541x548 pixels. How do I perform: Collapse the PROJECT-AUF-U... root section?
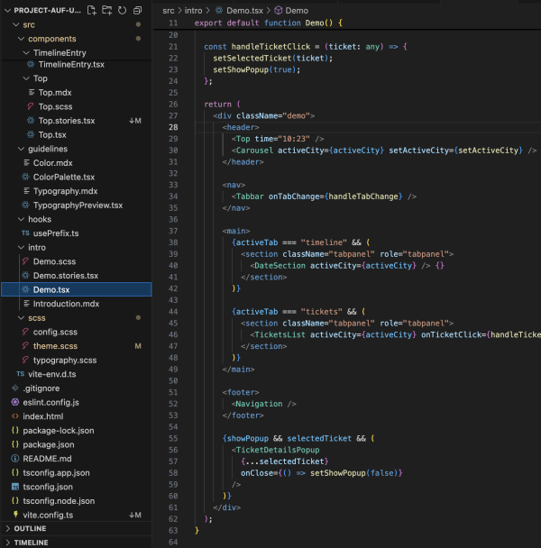7,11
